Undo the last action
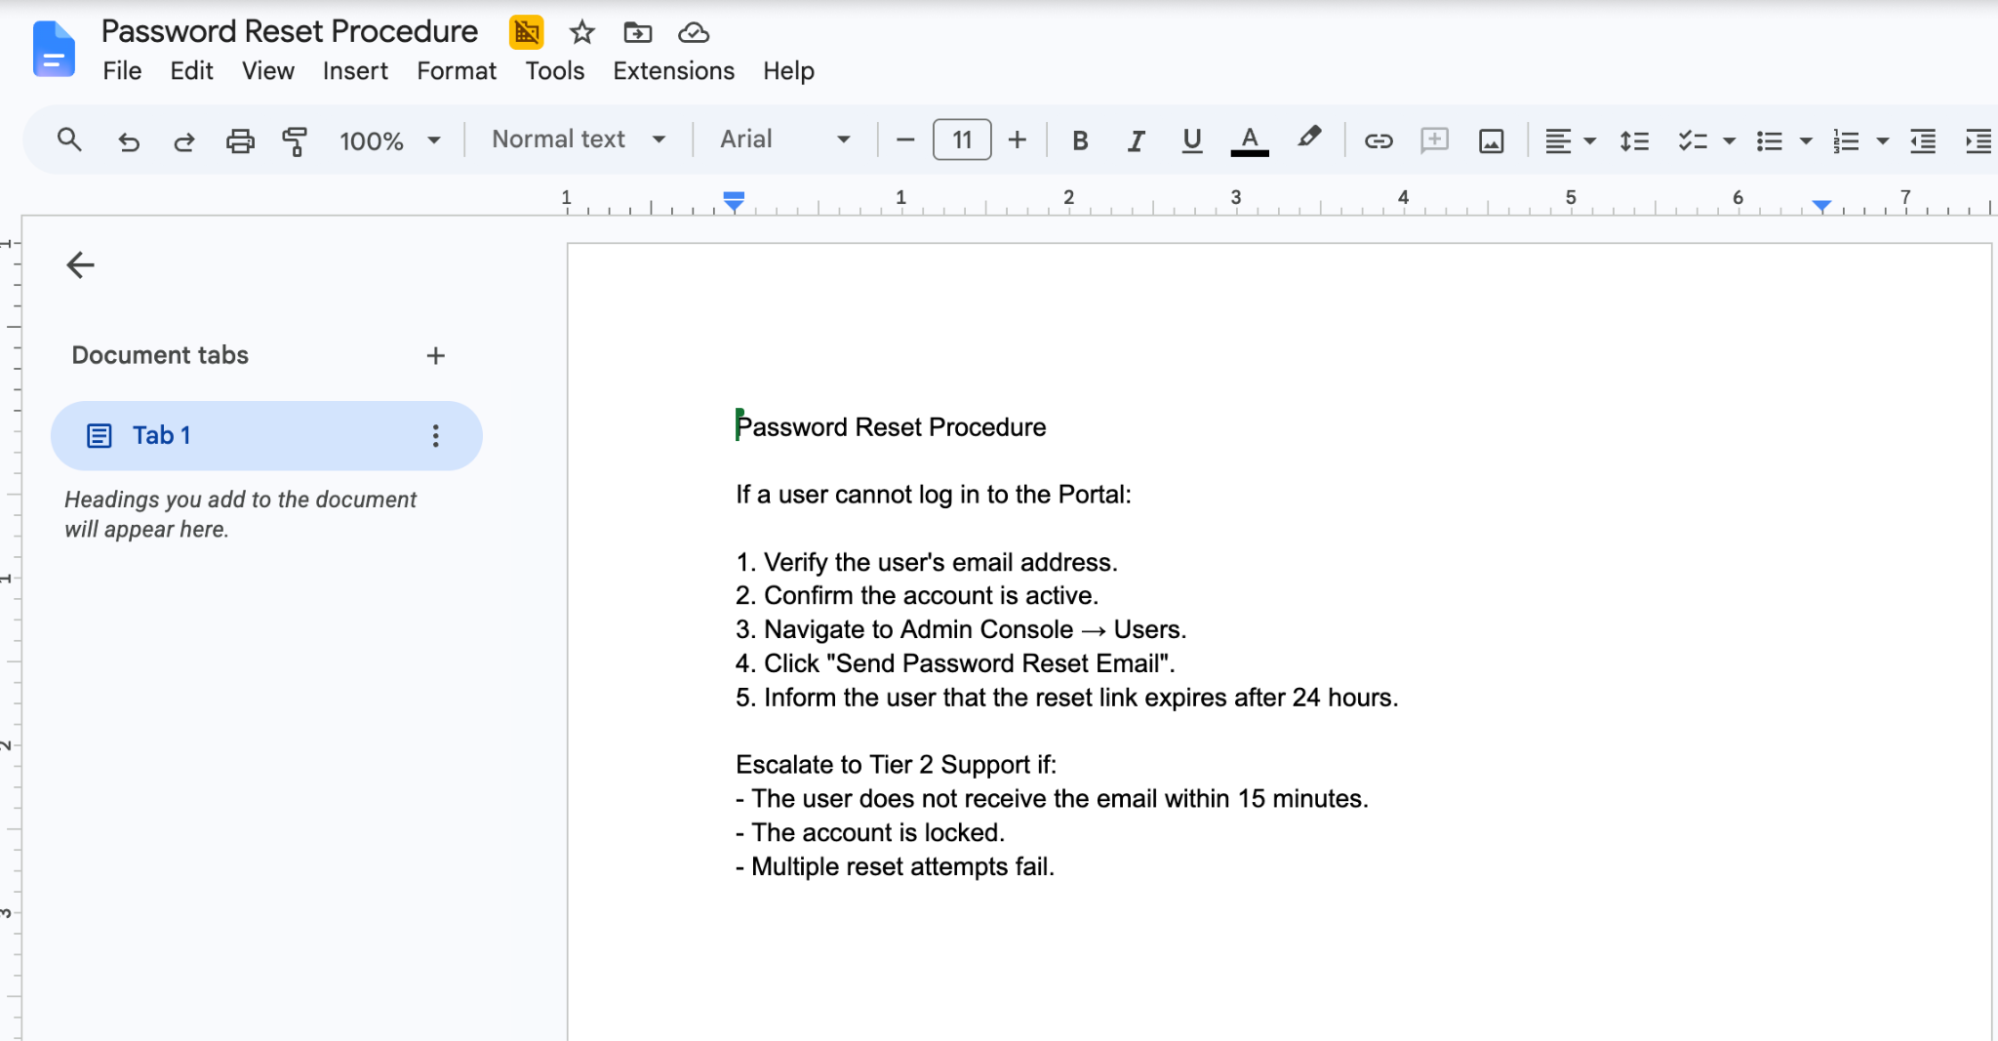This screenshot has width=1998, height=1041. click(129, 141)
